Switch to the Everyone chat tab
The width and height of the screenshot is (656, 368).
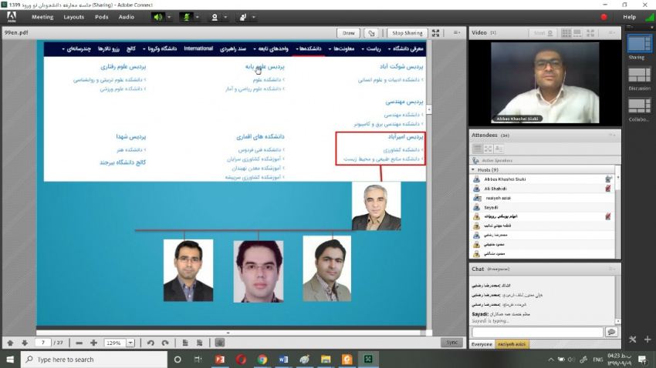tap(482, 344)
